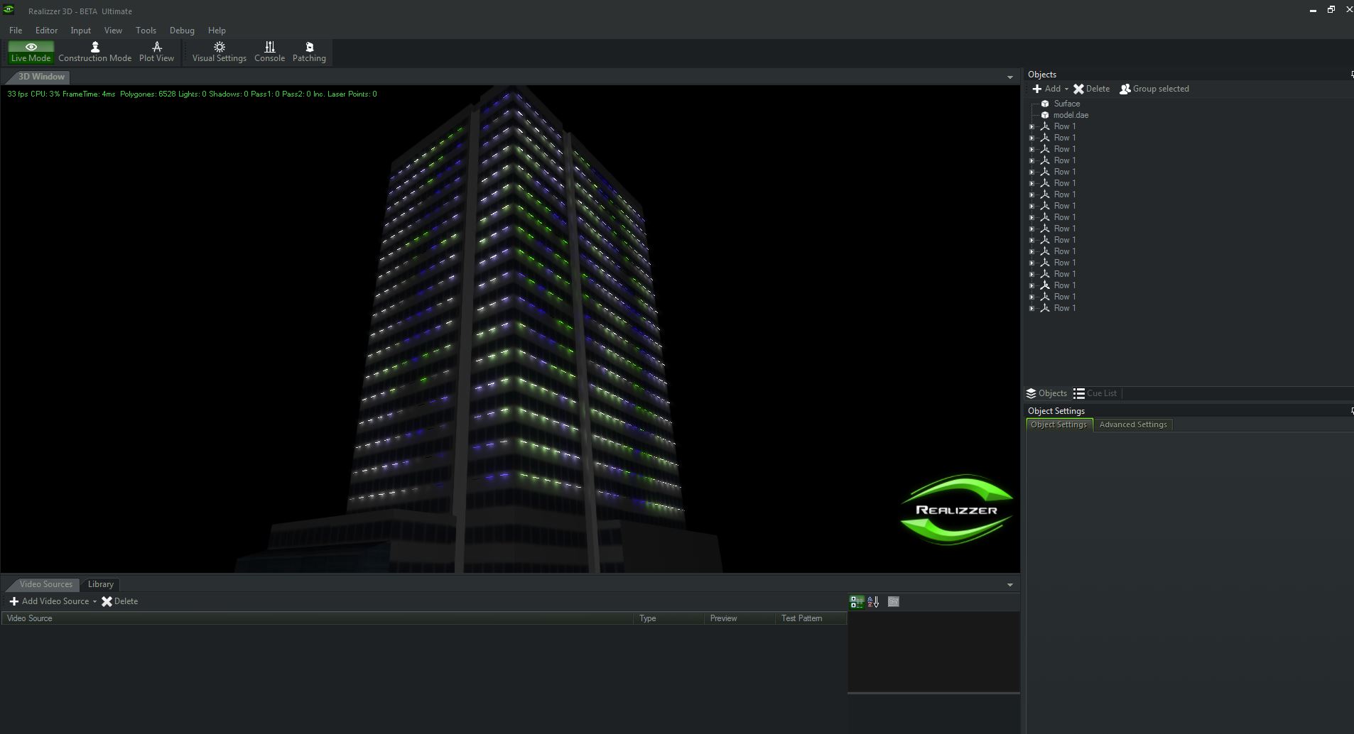Switch to the Objects tab at panel bottom

1046,393
